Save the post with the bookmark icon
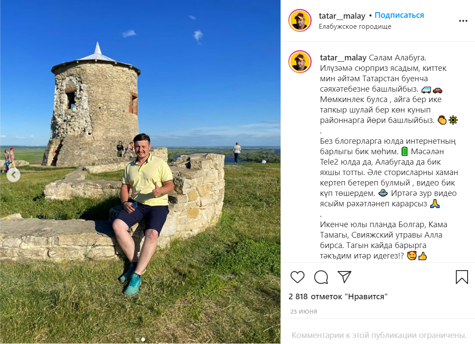 (x=462, y=277)
